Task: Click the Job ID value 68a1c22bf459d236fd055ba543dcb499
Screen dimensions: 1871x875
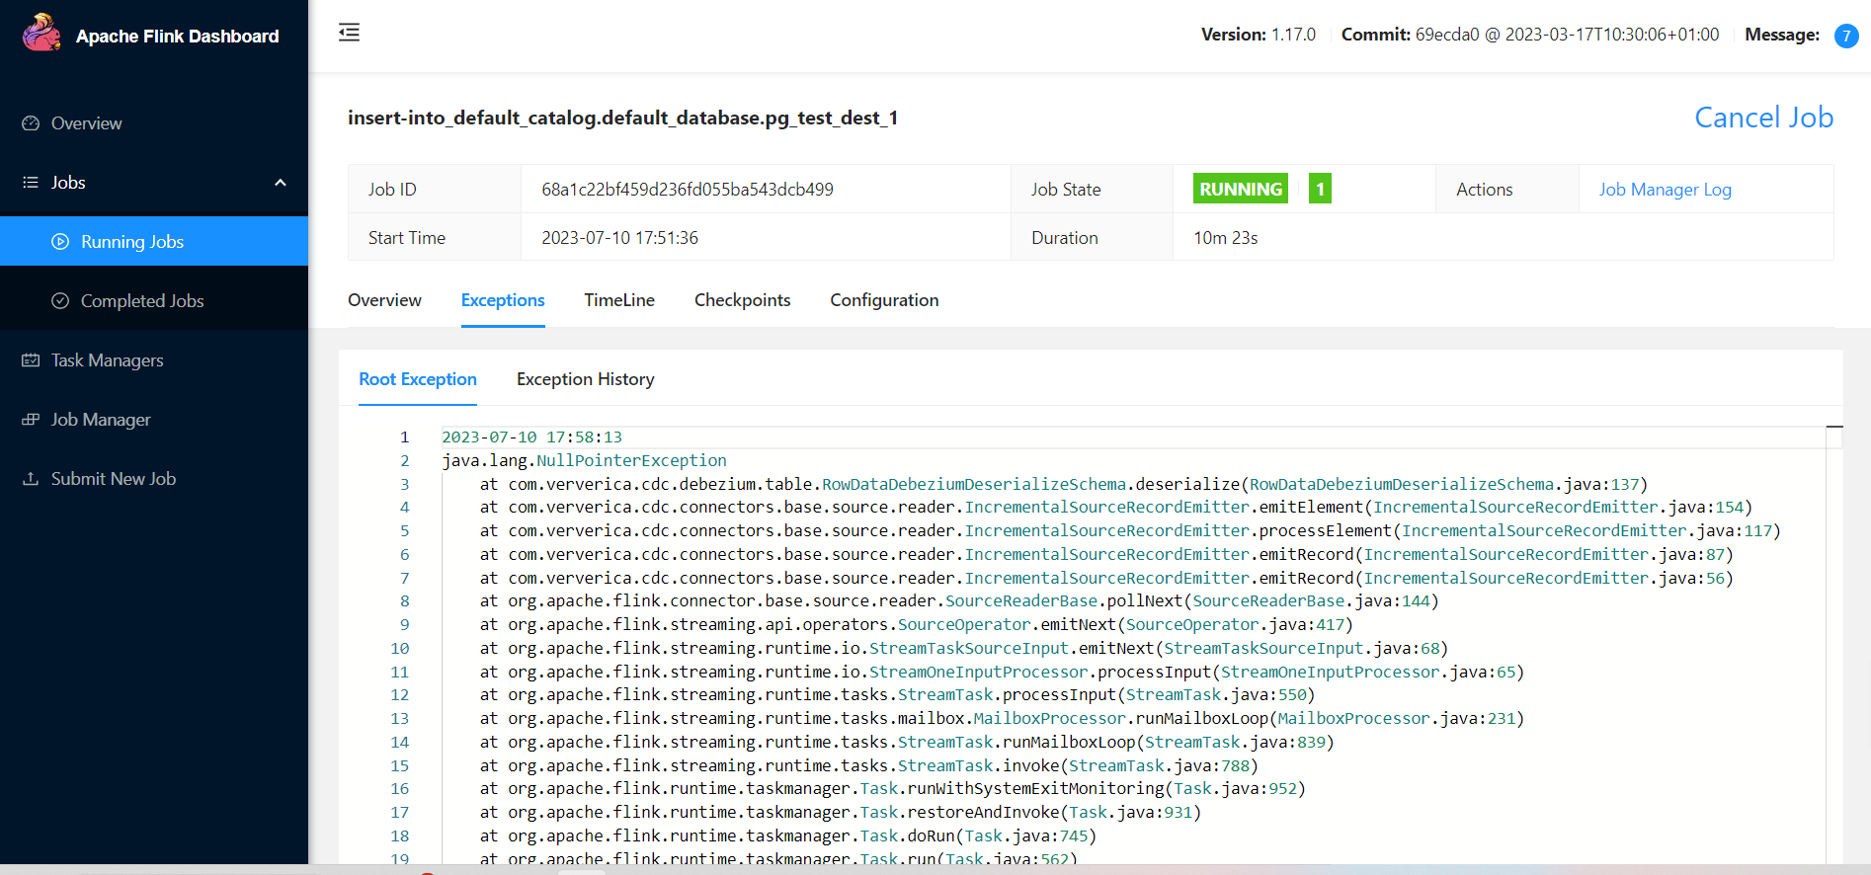Action: [x=688, y=190]
